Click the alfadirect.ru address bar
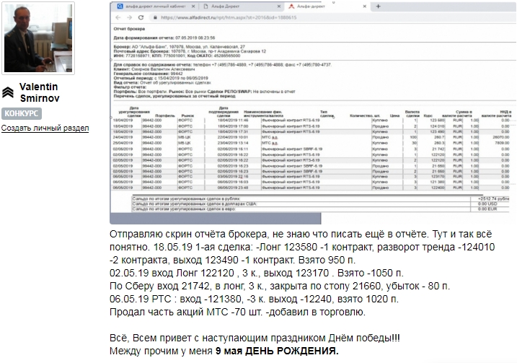The height and width of the screenshot is (363, 517). pyautogui.click(x=229, y=17)
